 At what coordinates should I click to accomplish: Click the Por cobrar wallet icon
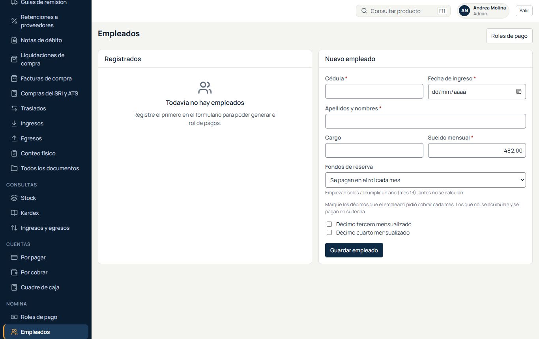[x=14, y=272]
